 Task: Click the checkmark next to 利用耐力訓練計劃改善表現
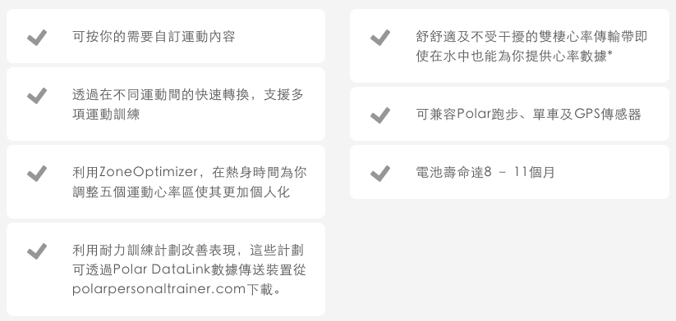pyautogui.click(x=37, y=251)
